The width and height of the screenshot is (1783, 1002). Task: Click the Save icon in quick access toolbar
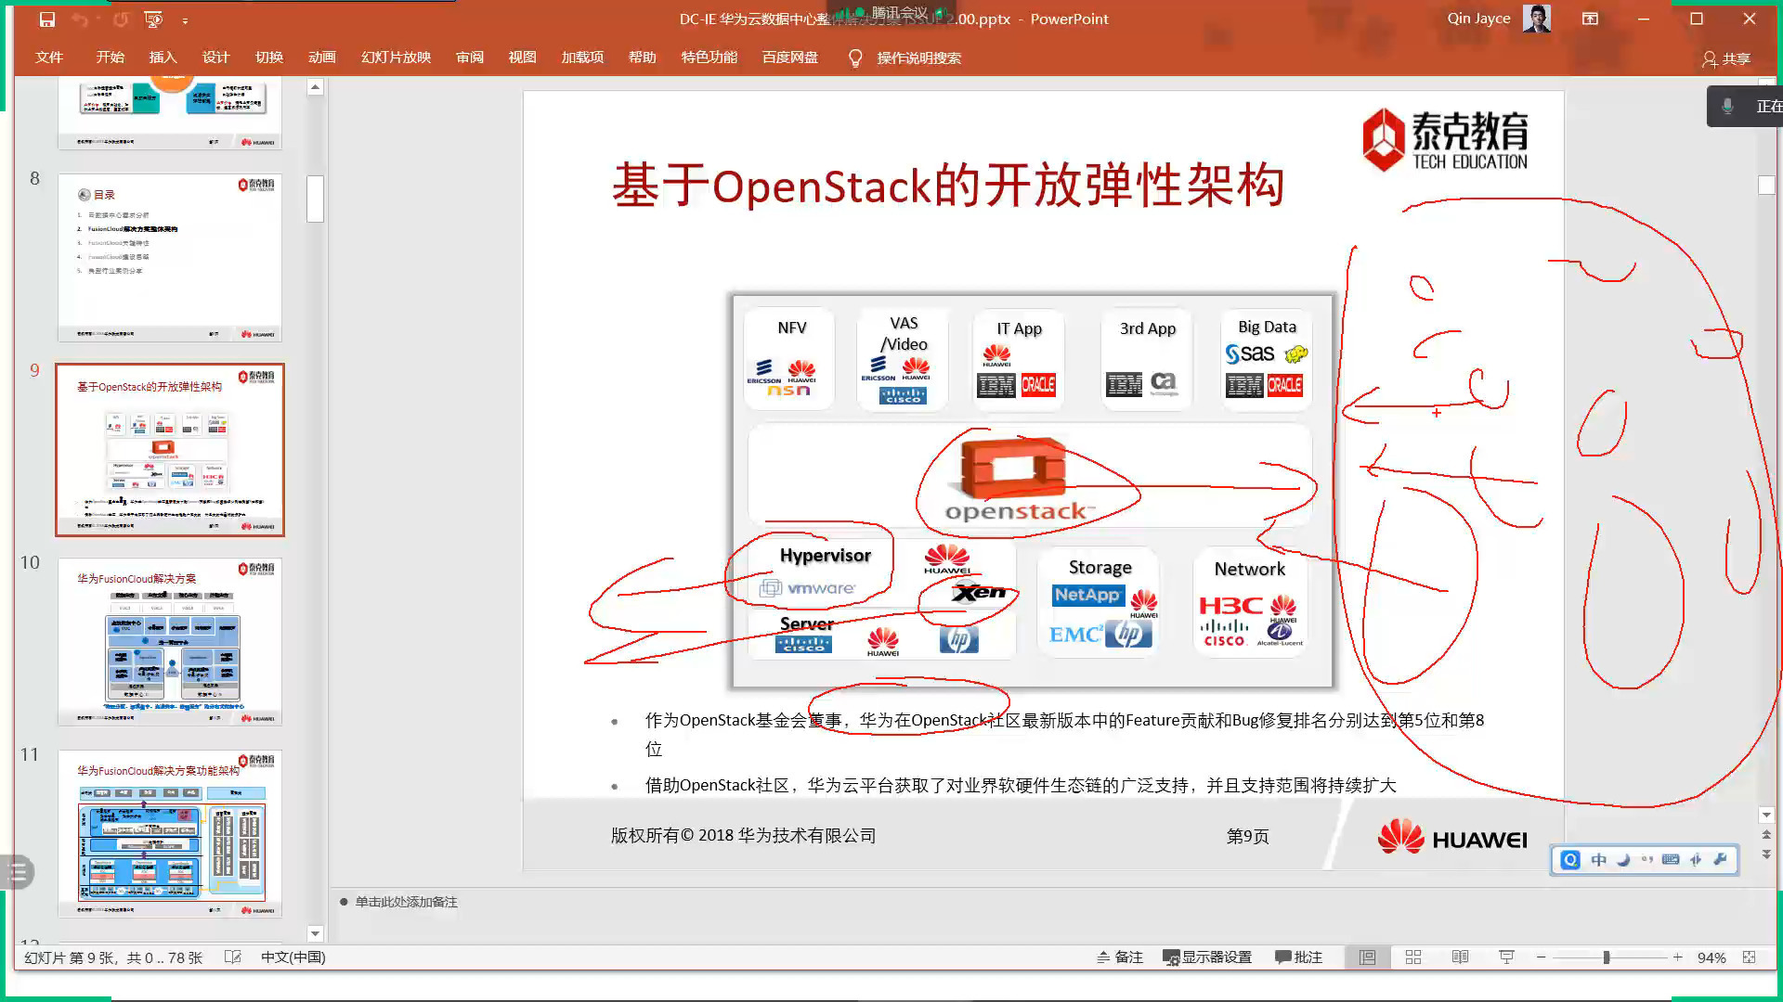coord(47,19)
